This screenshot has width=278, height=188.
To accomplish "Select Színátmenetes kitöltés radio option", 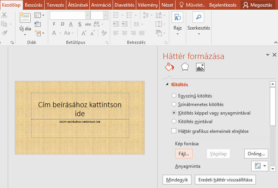I will point(174,104).
